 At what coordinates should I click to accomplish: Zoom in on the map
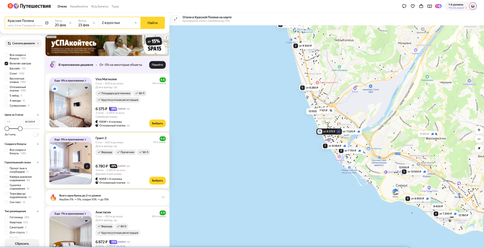(x=479, y=130)
